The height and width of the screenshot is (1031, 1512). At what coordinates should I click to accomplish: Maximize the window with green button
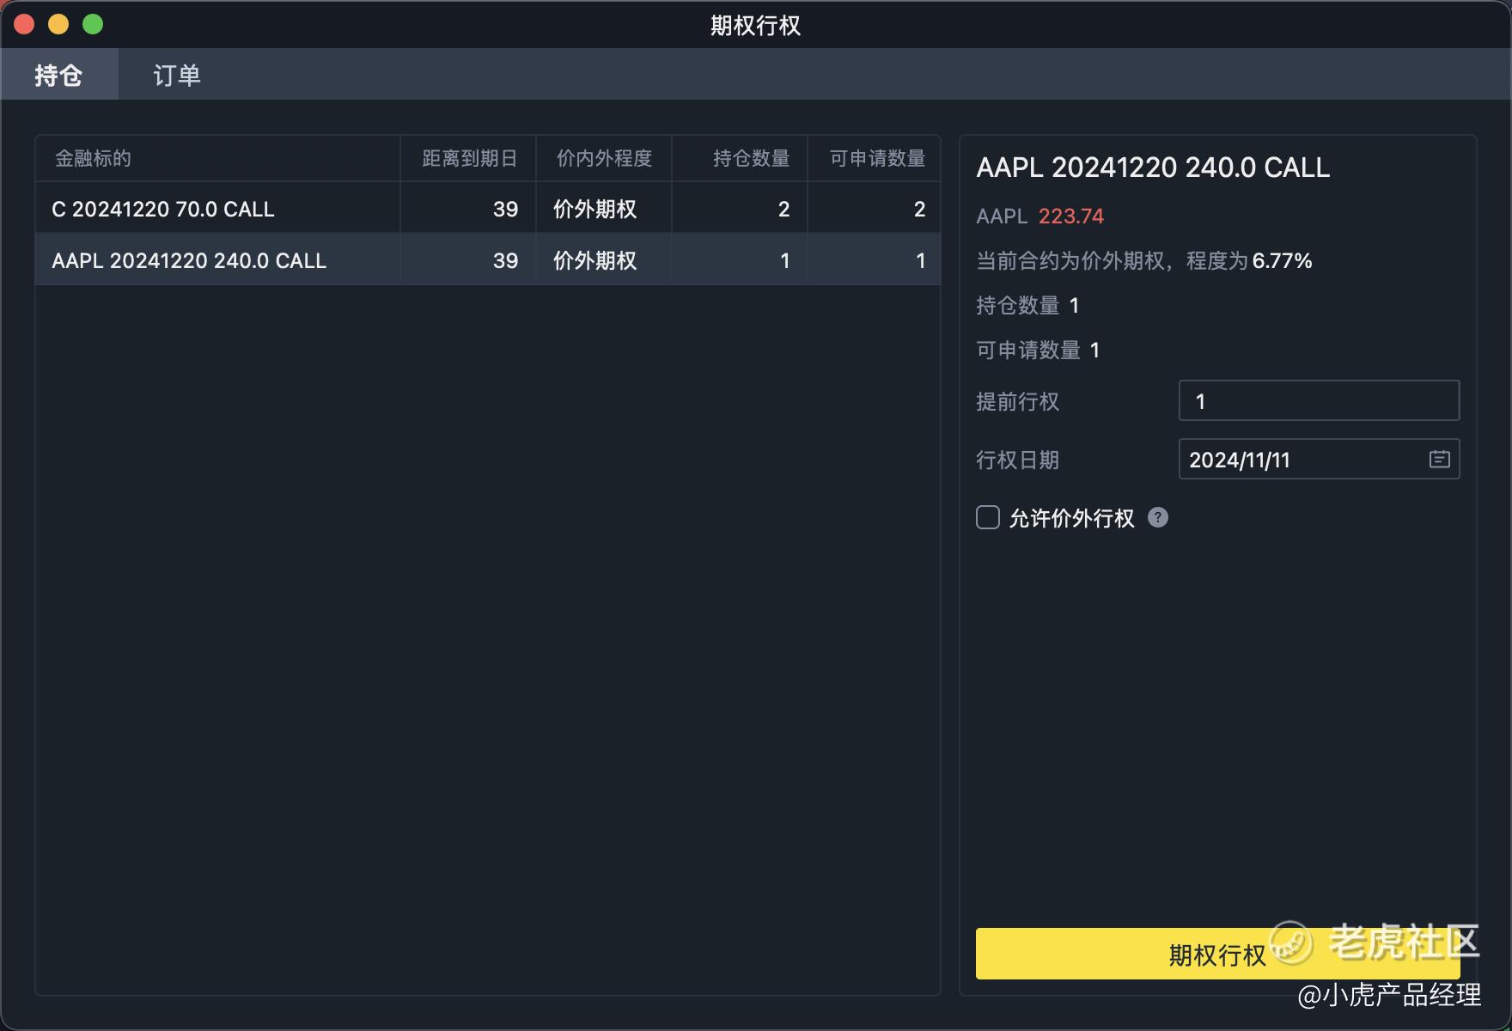tap(93, 24)
